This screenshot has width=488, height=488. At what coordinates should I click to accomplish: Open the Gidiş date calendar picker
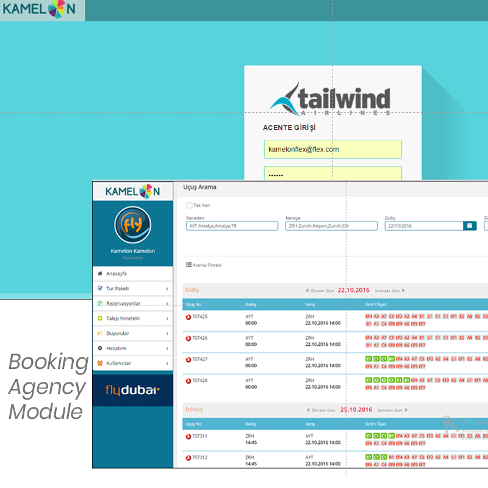coord(470,226)
